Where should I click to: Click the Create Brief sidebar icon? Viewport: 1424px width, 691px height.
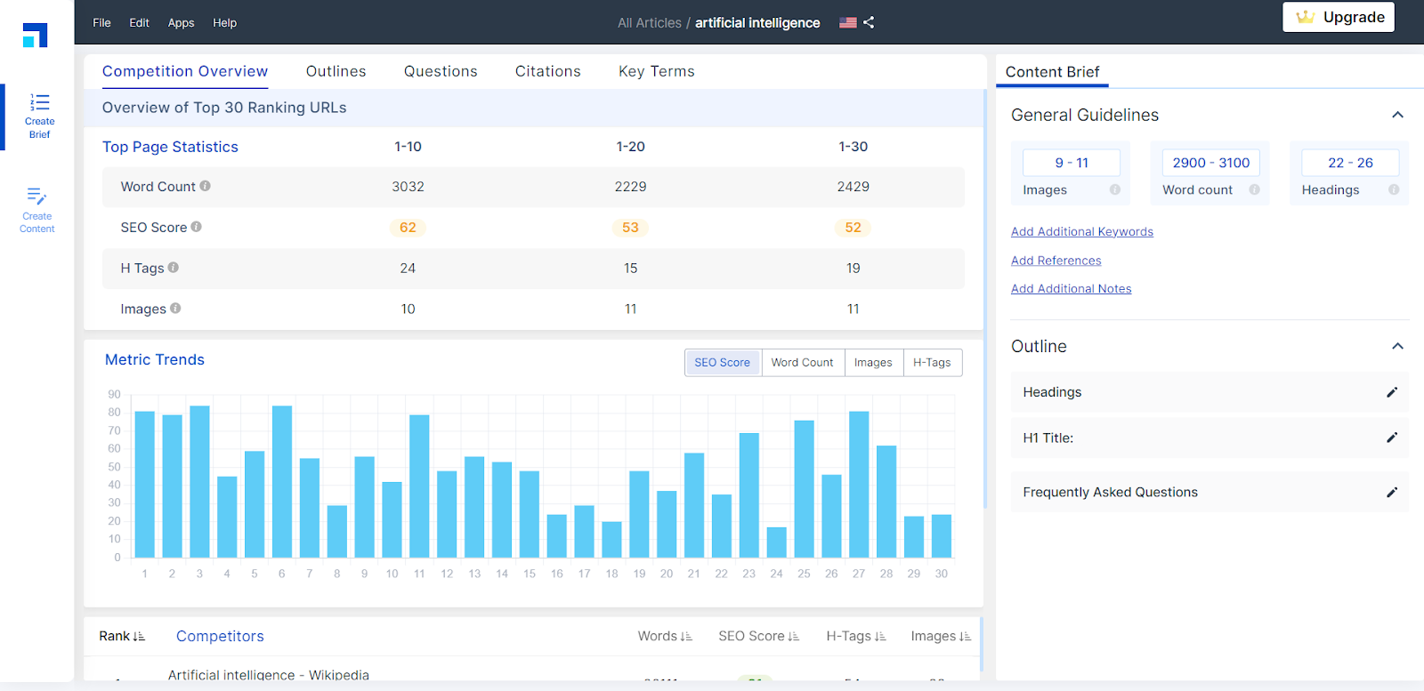pos(39,116)
